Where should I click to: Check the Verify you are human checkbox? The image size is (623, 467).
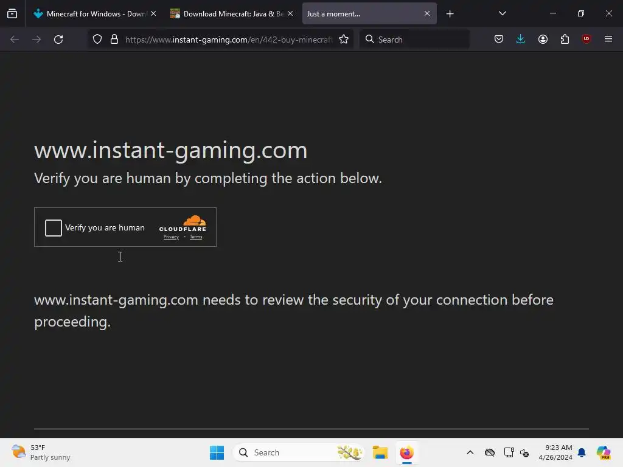(54, 228)
